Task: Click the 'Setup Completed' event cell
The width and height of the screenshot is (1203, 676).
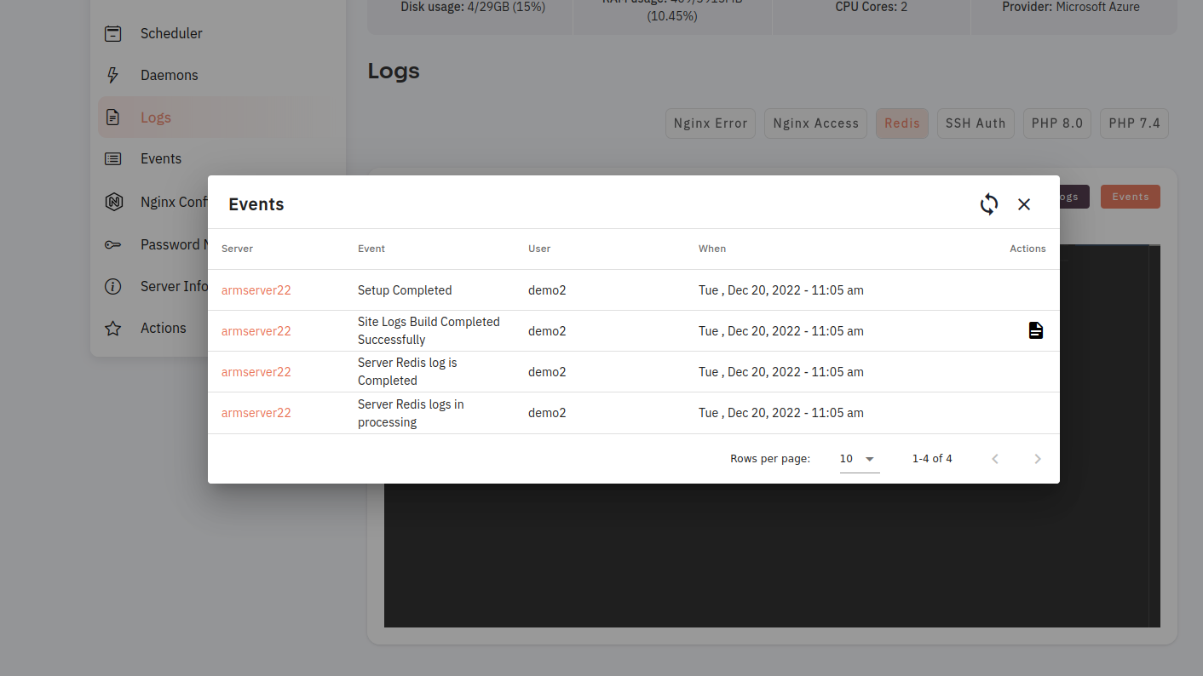Action: tap(405, 290)
